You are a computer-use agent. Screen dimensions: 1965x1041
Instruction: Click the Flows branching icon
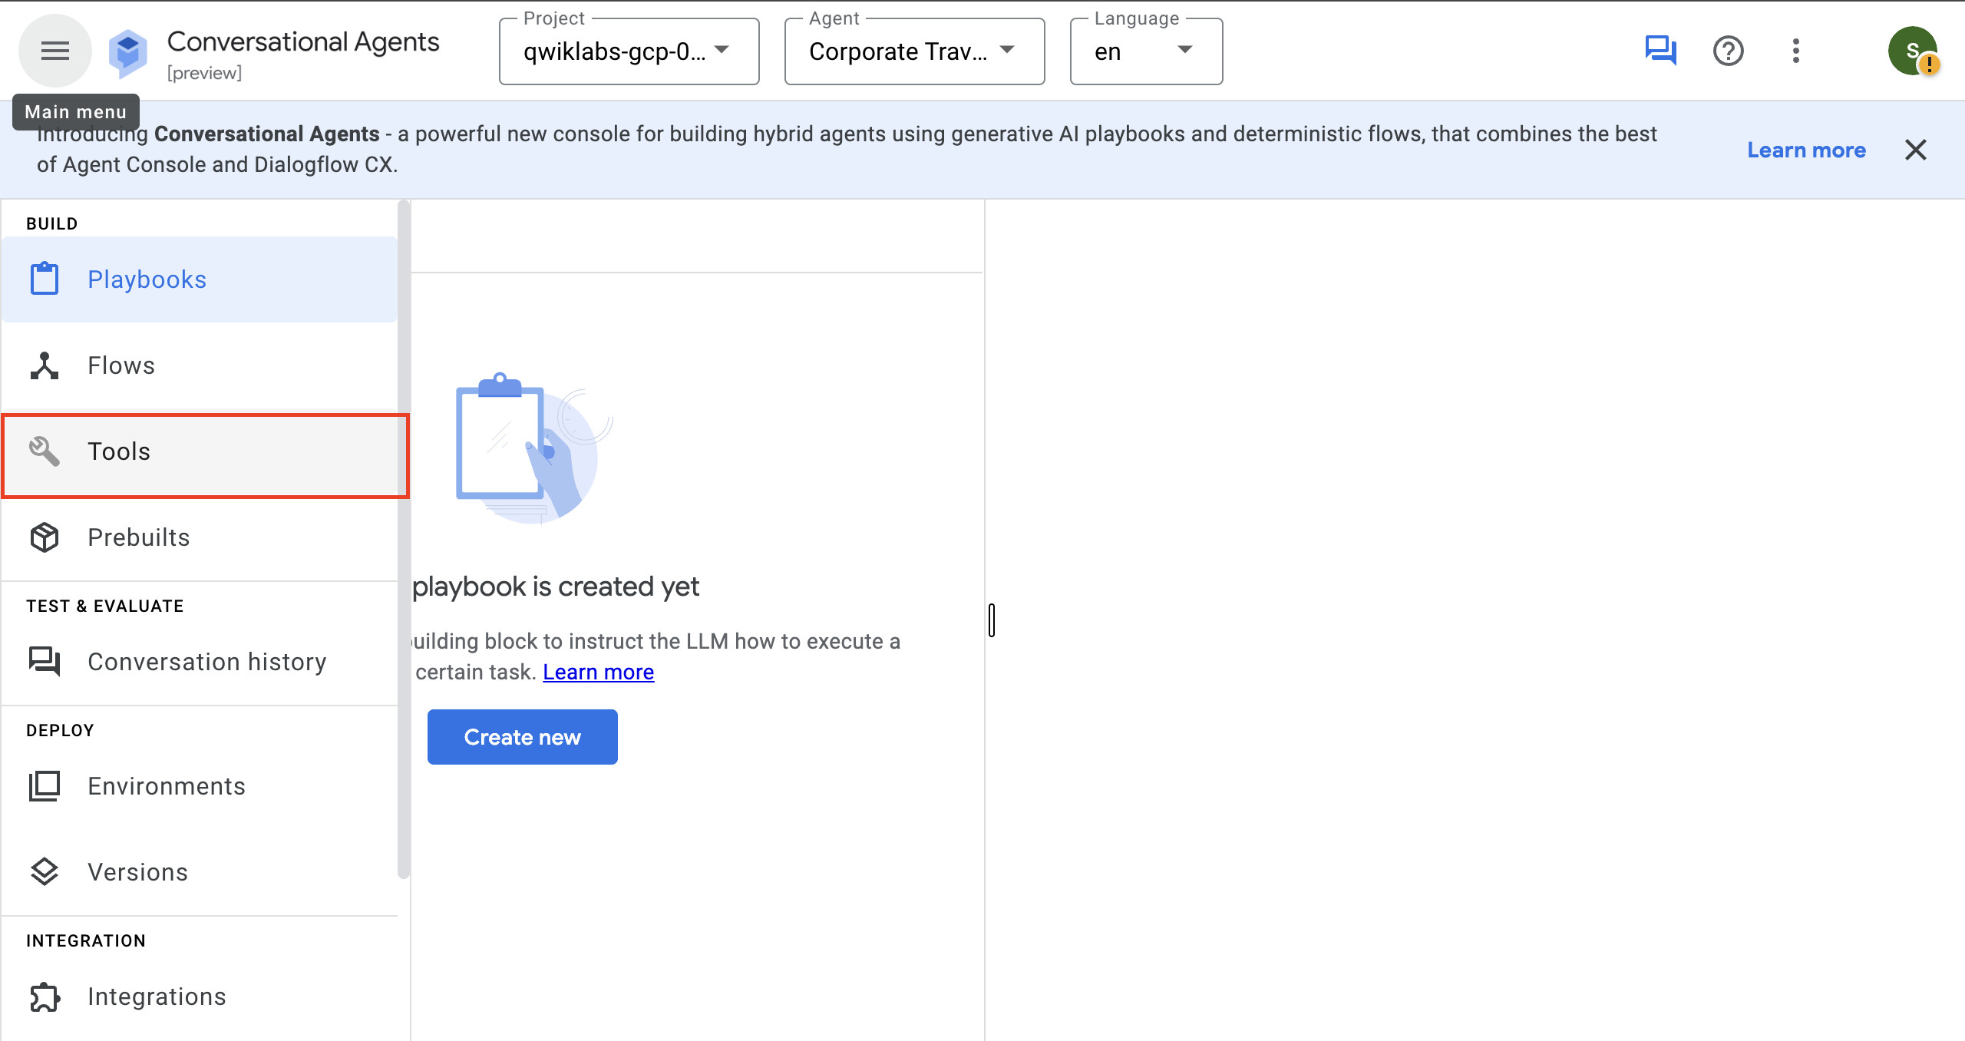pyautogui.click(x=44, y=365)
